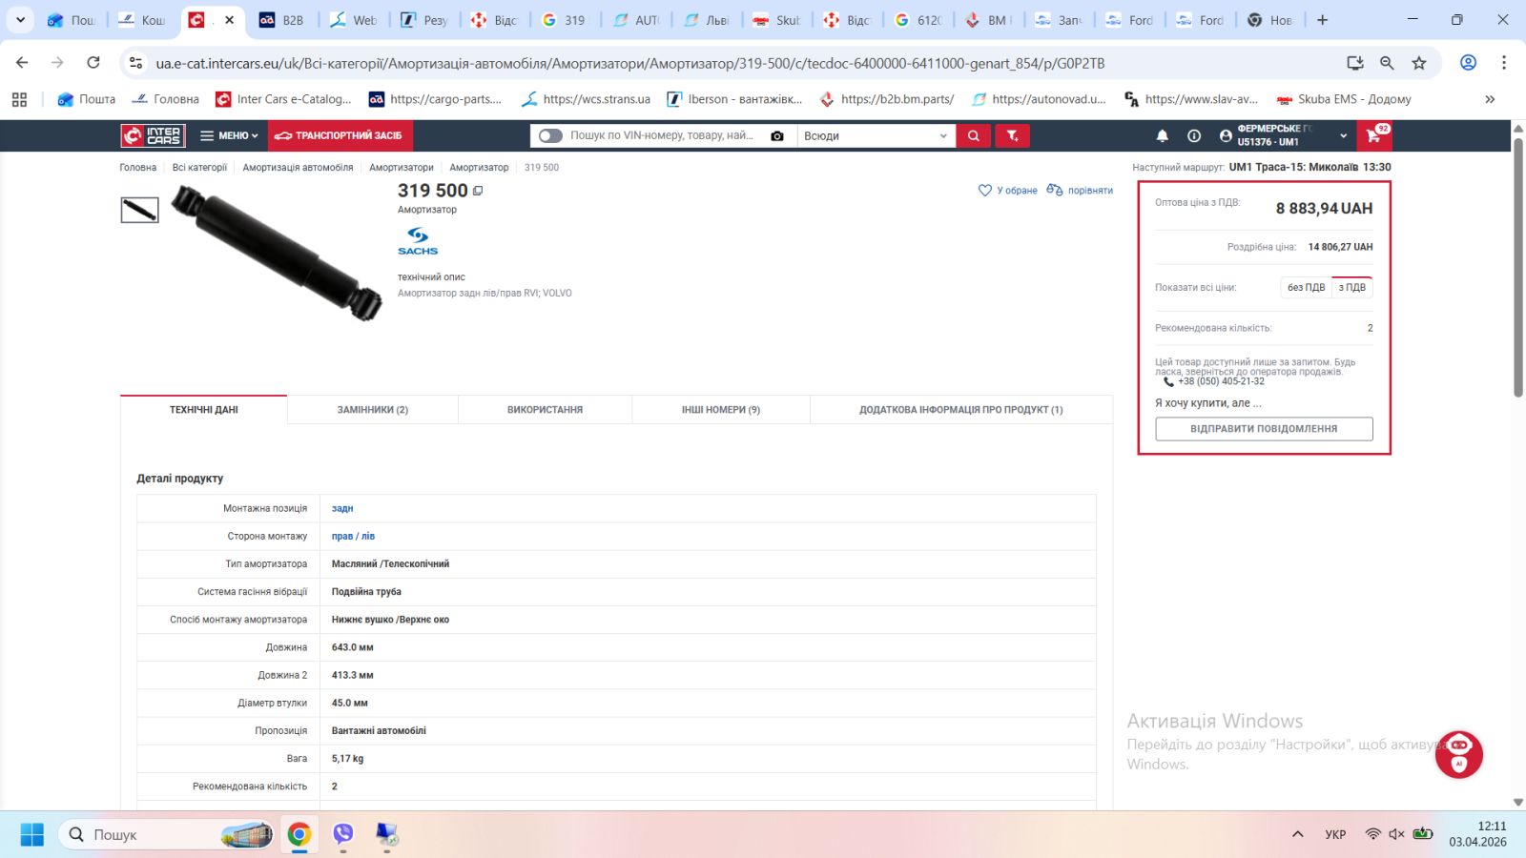Switch to the ЗАМІННИКИ (2) tab
1526x858 pixels.
[x=372, y=410]
